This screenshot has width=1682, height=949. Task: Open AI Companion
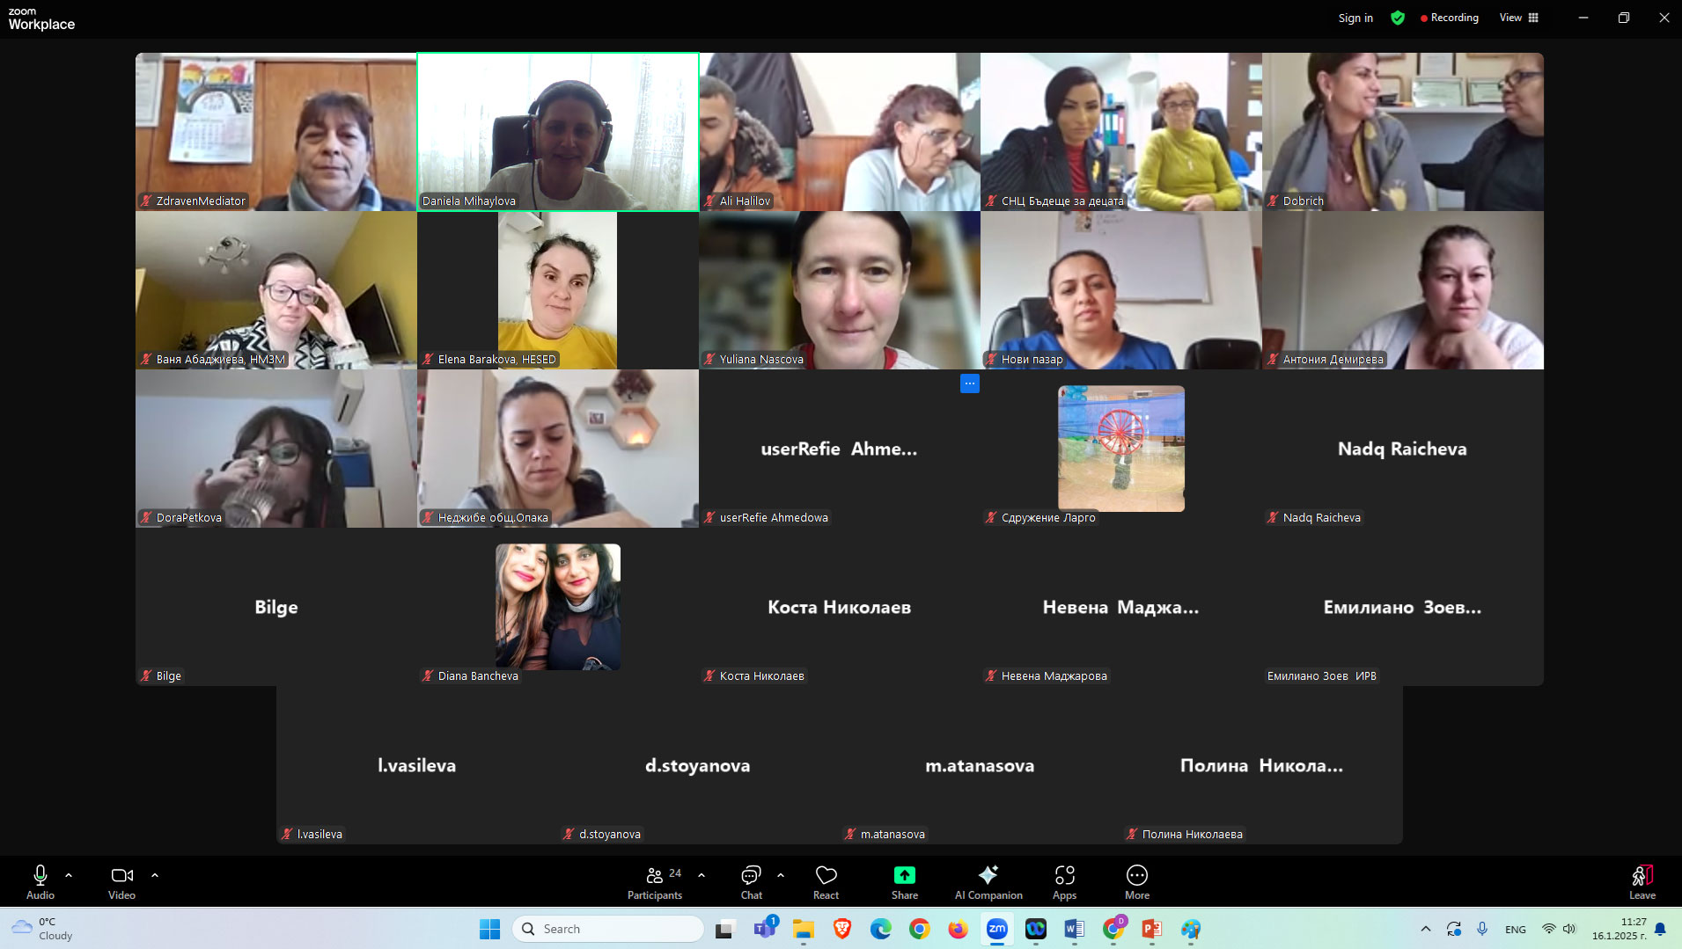click(x=988, y=882)
